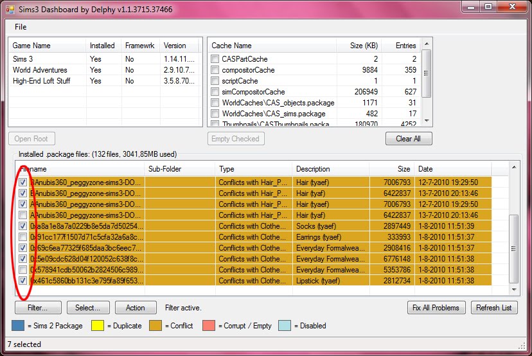Click the package list scroll-up arrow

[x=513, y=167]
